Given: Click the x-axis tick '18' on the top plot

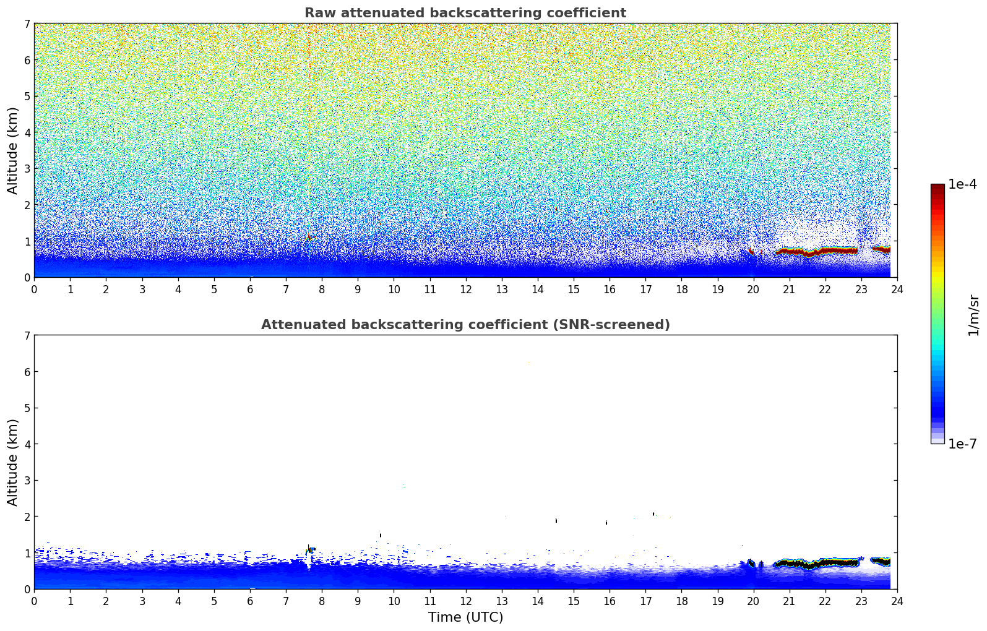Looking at the screenshot, I should (x=681, y=289).
